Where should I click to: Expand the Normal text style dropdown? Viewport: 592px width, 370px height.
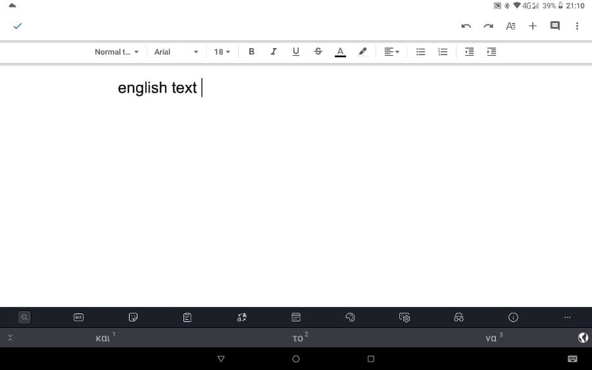[x=116, y=52]
